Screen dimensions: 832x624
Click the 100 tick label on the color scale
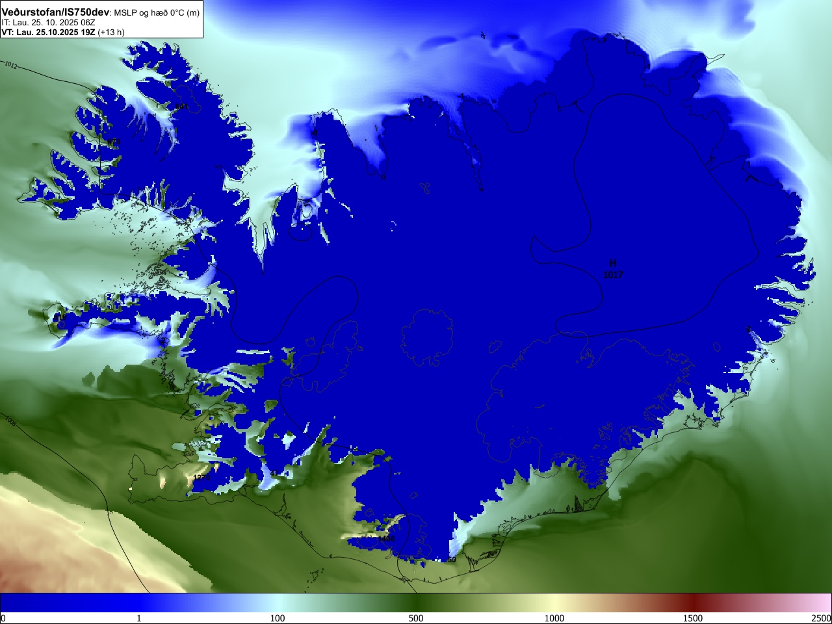(x=278, y=618)
